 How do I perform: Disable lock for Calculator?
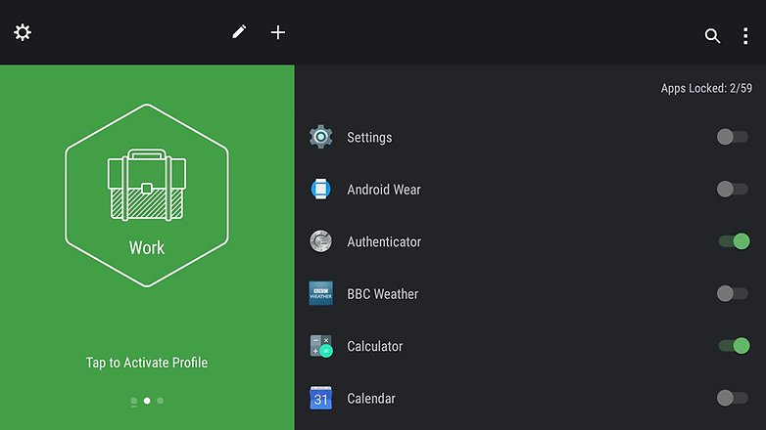[734, 346]
